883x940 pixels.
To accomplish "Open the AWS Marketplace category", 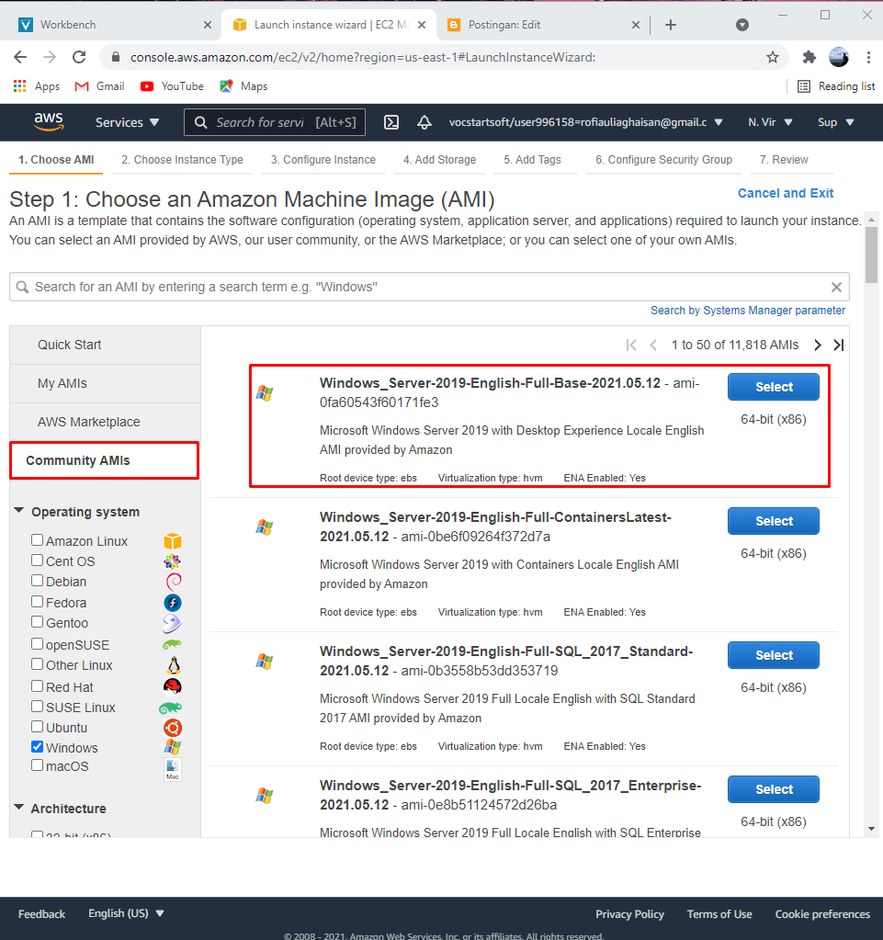I will [x=105, y=422].
